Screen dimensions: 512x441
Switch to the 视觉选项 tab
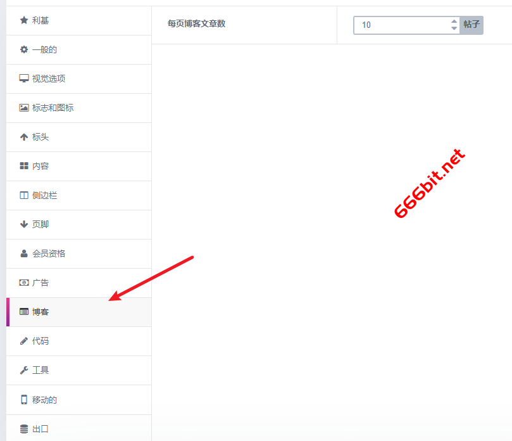(78, 79)
